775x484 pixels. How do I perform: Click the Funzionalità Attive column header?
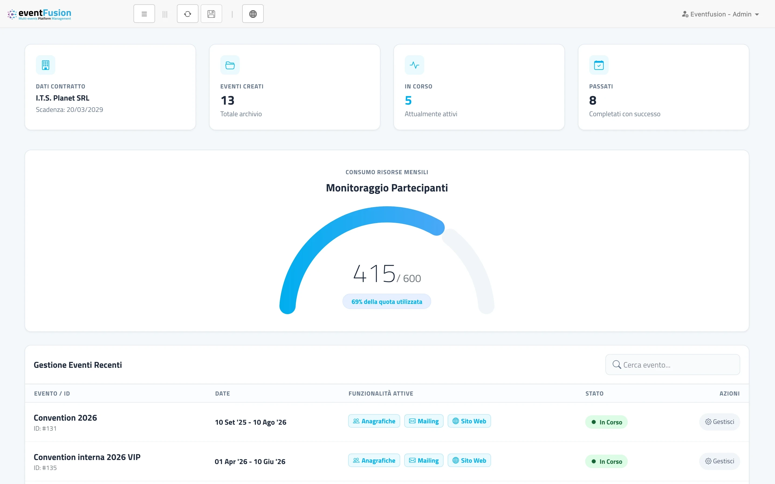coord(380,393)
